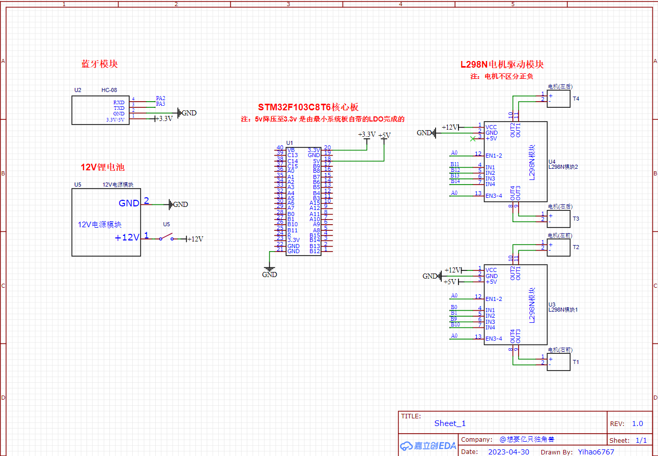Select GND symbol at battery module pin 2
The height and width of the screenshot is (456, 658).
[x=178, y=204]
